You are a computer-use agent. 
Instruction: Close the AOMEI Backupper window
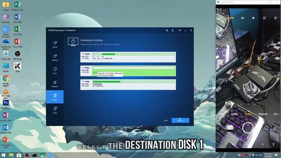191,30
